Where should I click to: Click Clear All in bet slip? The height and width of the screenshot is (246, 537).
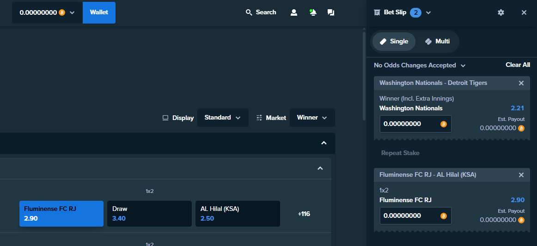[x=518, y=65]
